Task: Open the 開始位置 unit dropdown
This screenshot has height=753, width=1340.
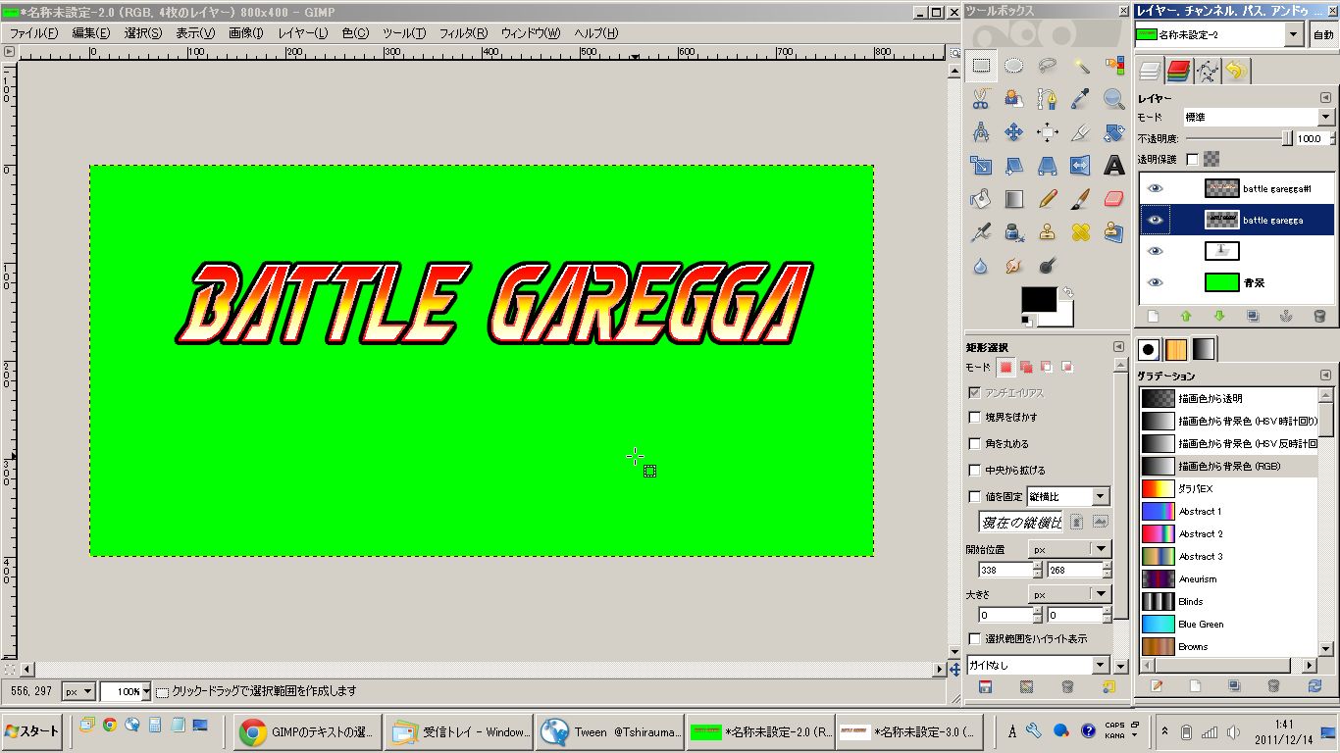Action: (1068, 549)
